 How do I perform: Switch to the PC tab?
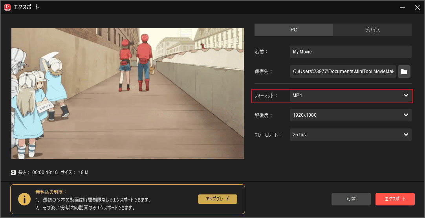pos(294,30)
